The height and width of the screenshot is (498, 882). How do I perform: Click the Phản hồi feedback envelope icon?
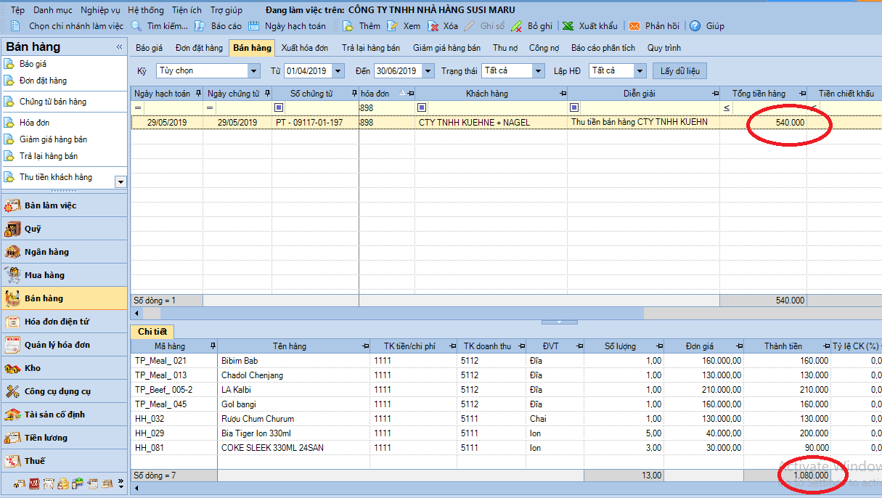click(634, 26)
